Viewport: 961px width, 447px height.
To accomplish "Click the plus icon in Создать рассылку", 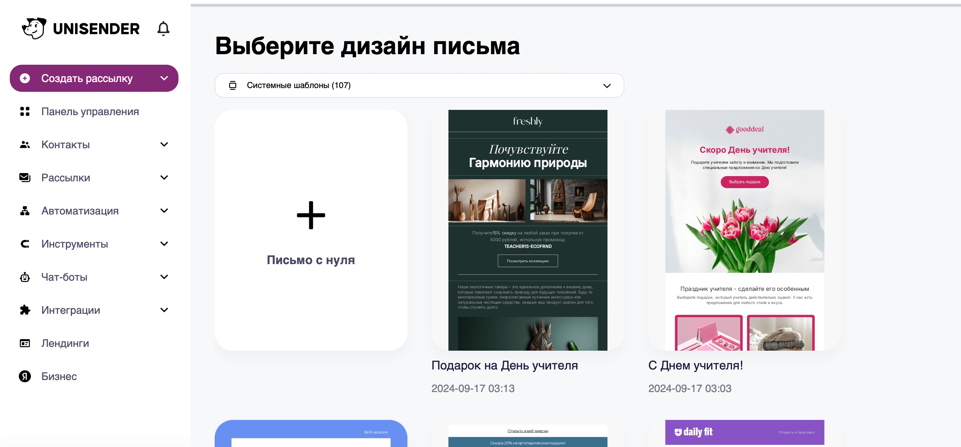I will pyautogui.click(x=25, y=78).
